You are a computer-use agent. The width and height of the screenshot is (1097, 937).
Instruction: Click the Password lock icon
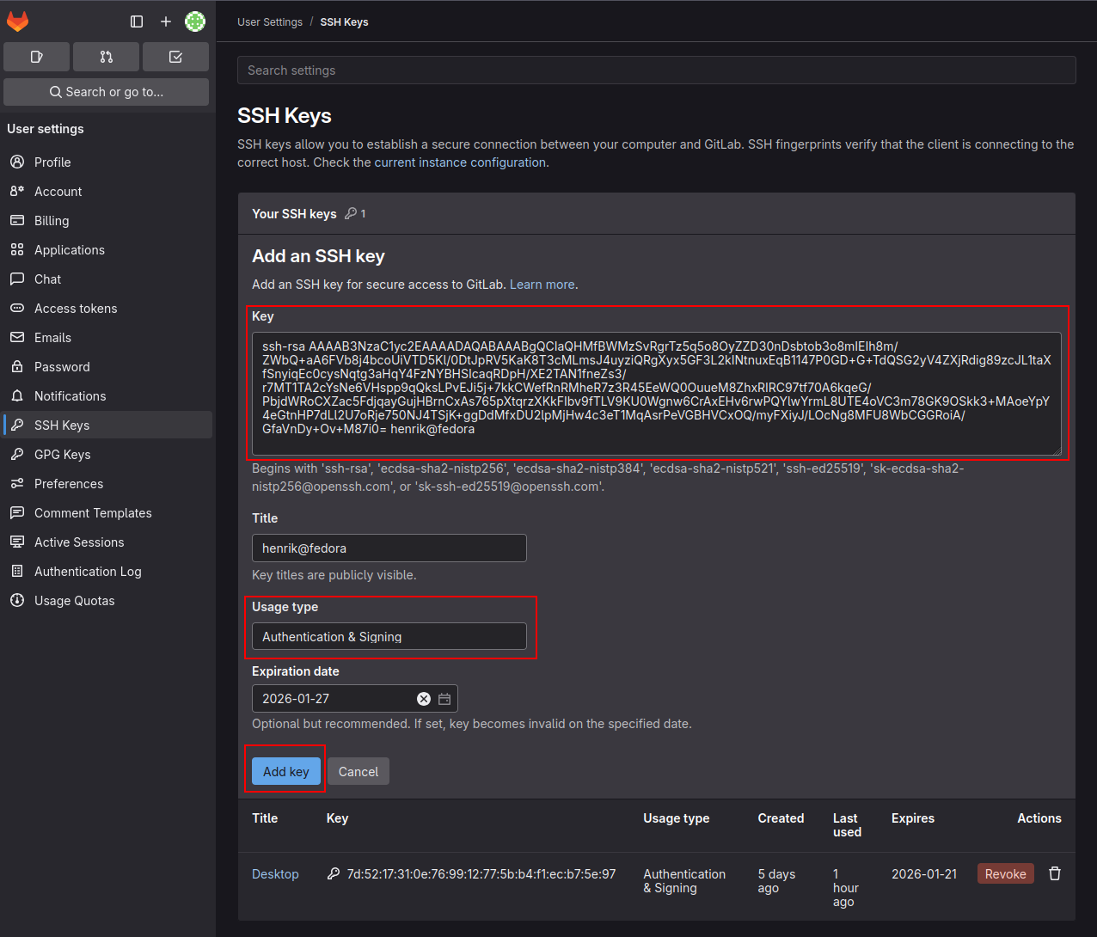(x=17, y=366)
